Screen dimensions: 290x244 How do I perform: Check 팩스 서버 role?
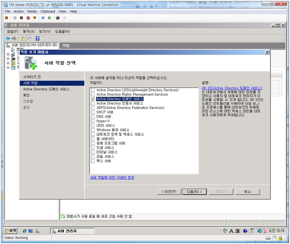tap(93, 161)
